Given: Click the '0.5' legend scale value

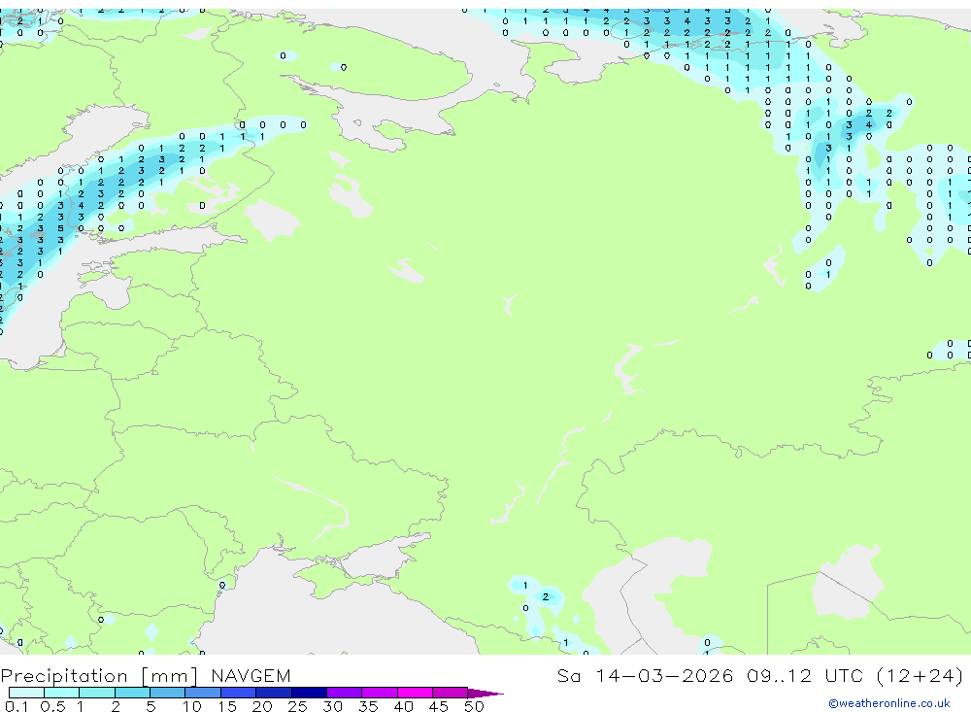Looking at the screenshot, I should (x=52, y=706).
